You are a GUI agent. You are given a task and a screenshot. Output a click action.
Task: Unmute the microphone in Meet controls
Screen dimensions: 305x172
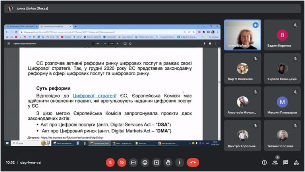(x=110, y=162)
